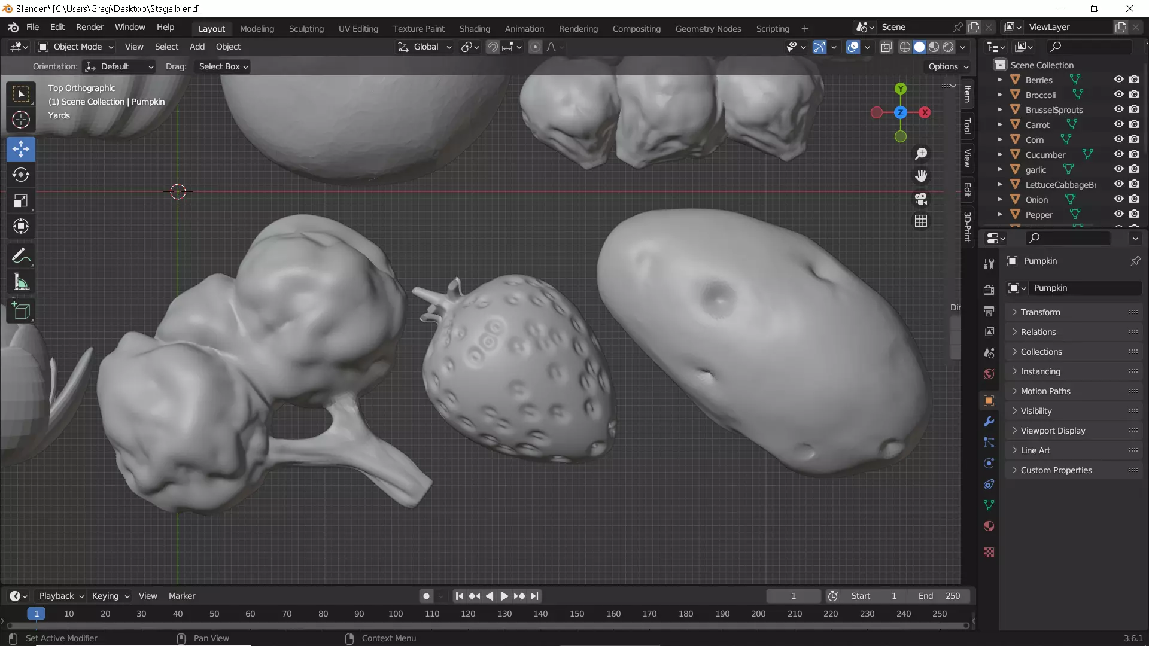Open the Global orientation dropdown
This screenshot has width=1149, height=646.
pyautogui.click(x=425, y=47)
